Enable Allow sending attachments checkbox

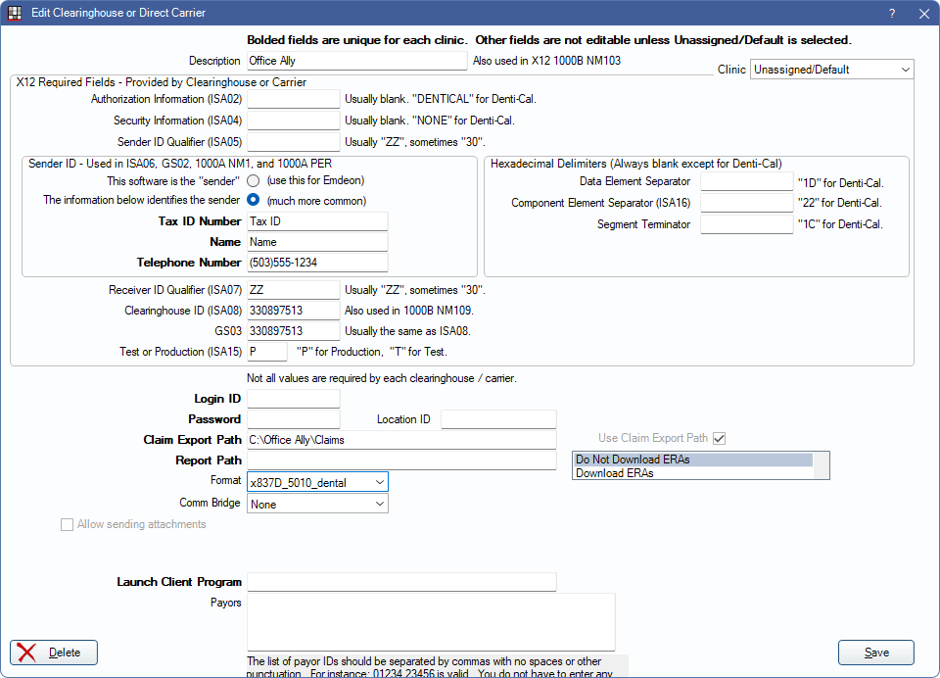[x=68, y=524]
